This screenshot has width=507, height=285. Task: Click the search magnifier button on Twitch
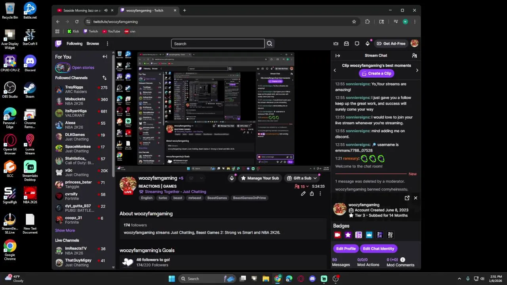click(x=270, y=44)
